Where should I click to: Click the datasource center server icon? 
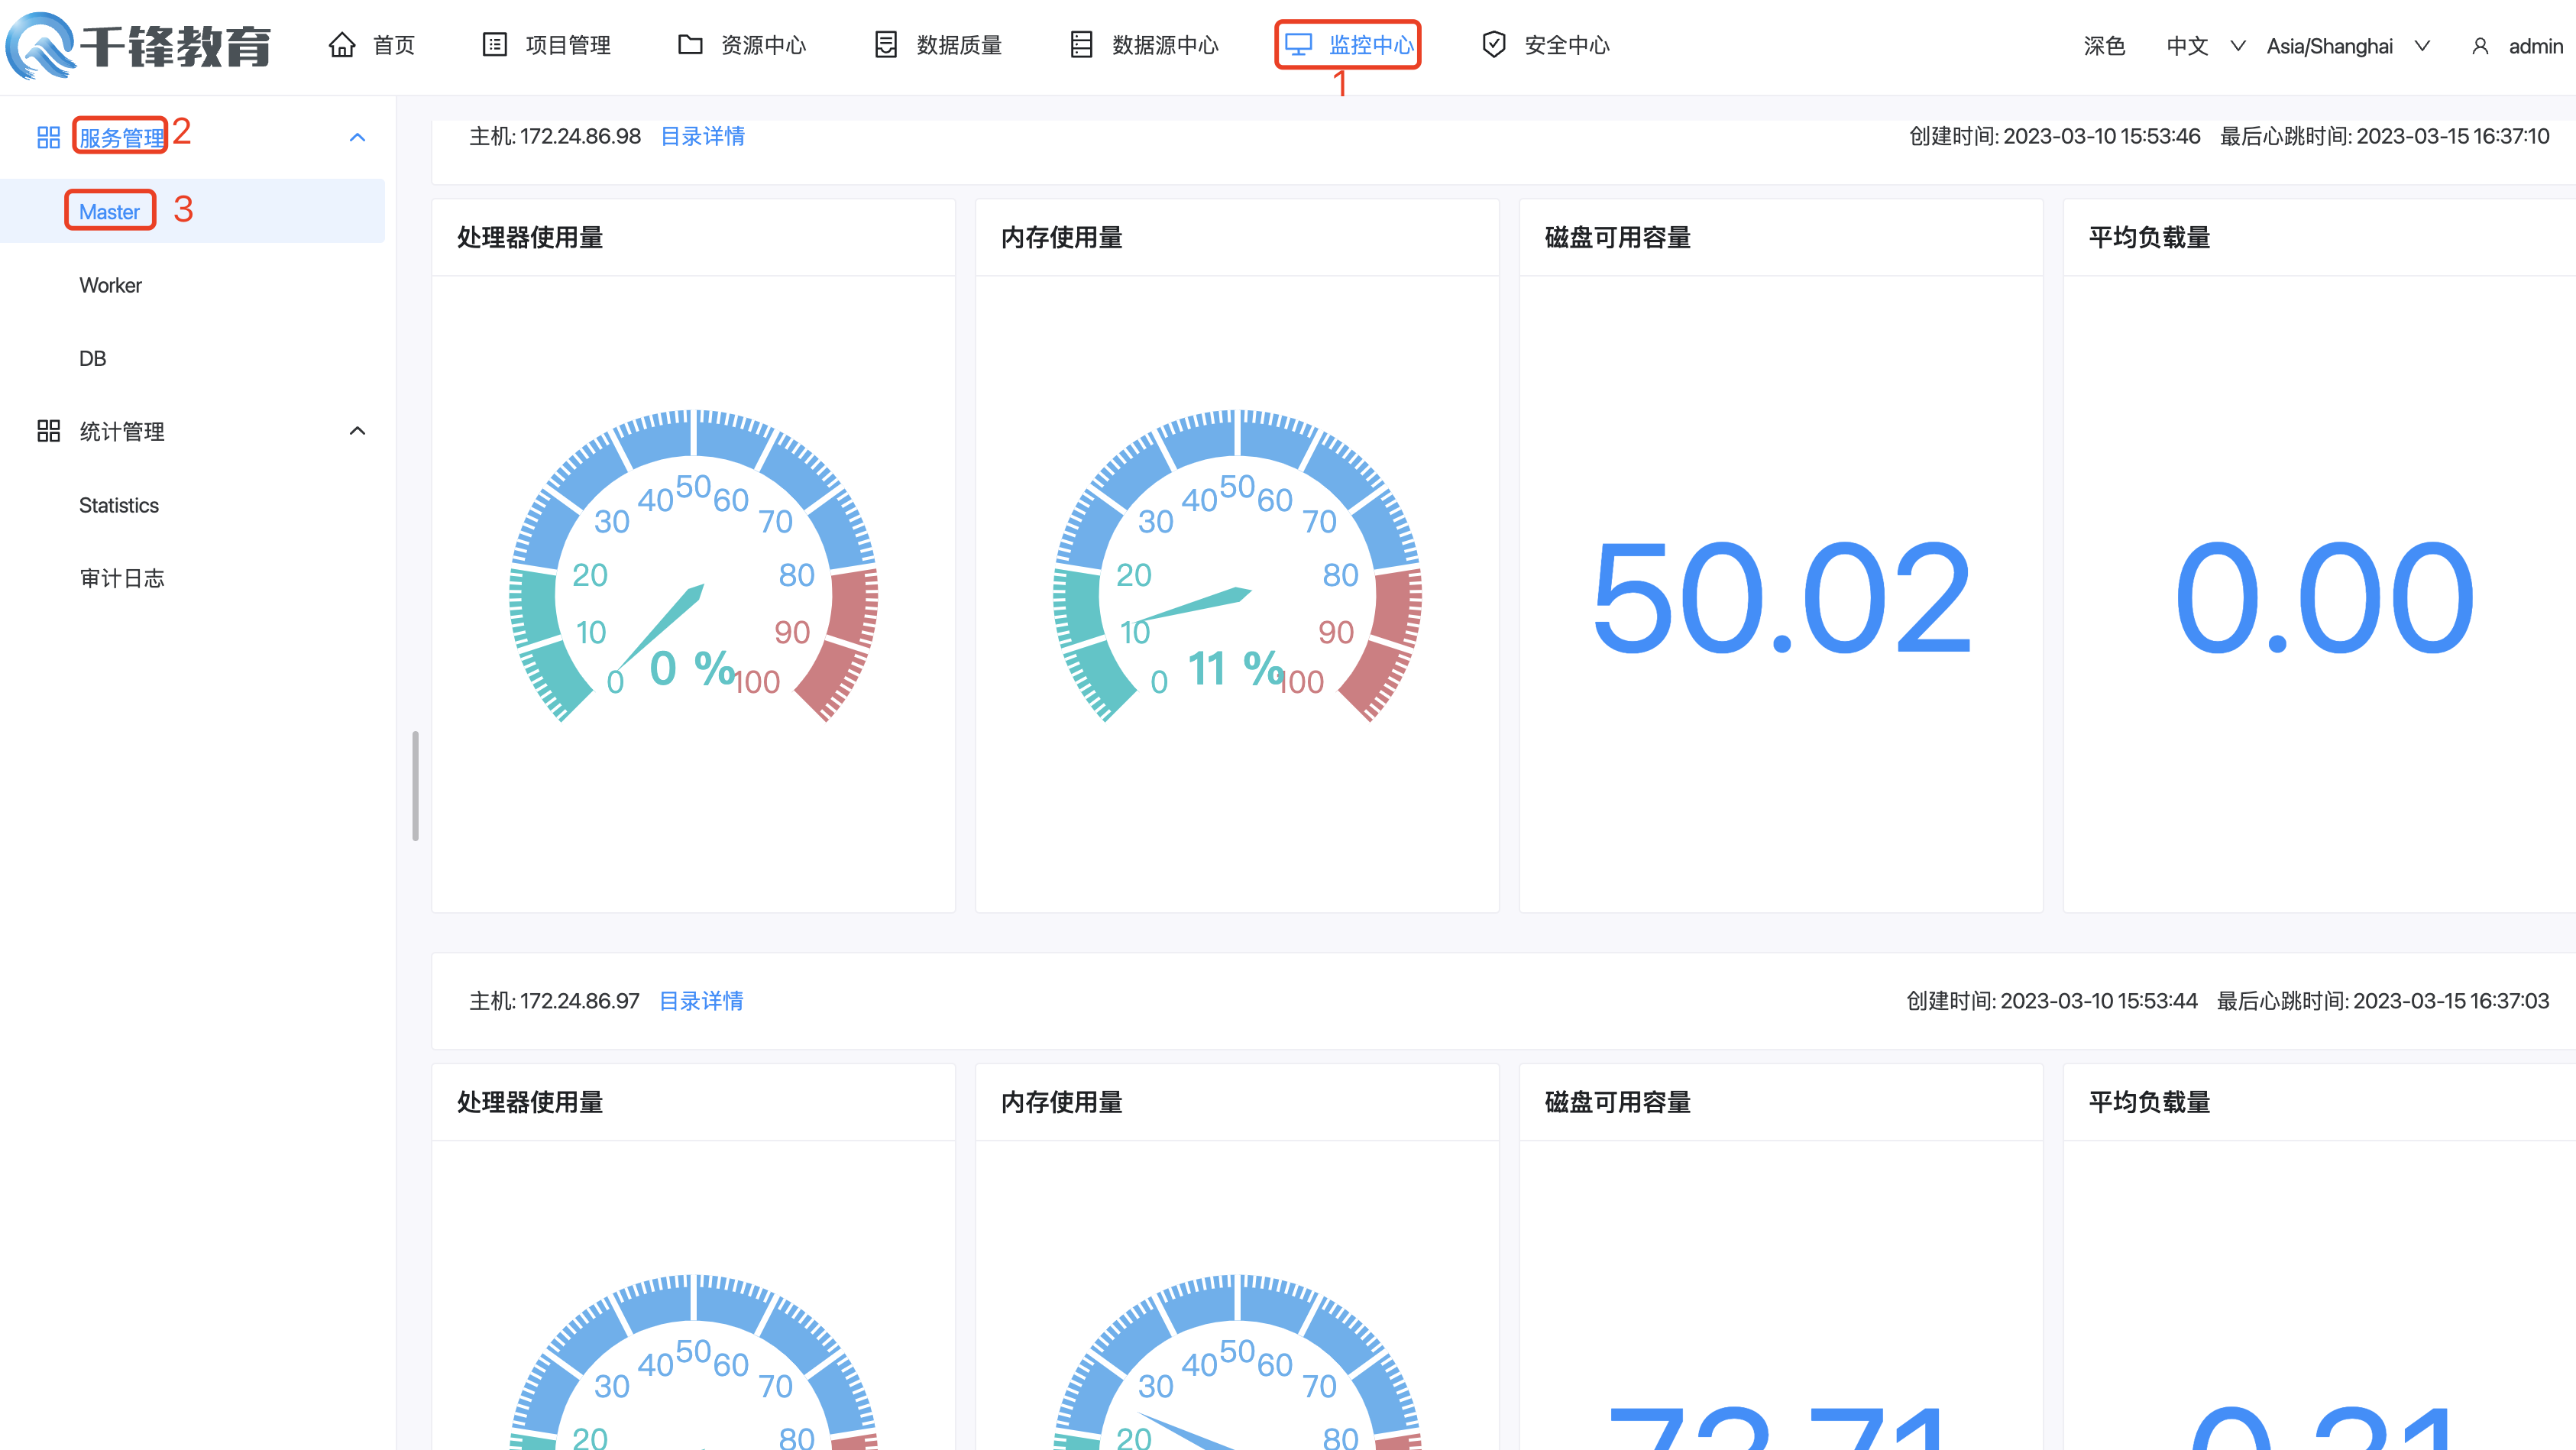(x=1081, y=45)
